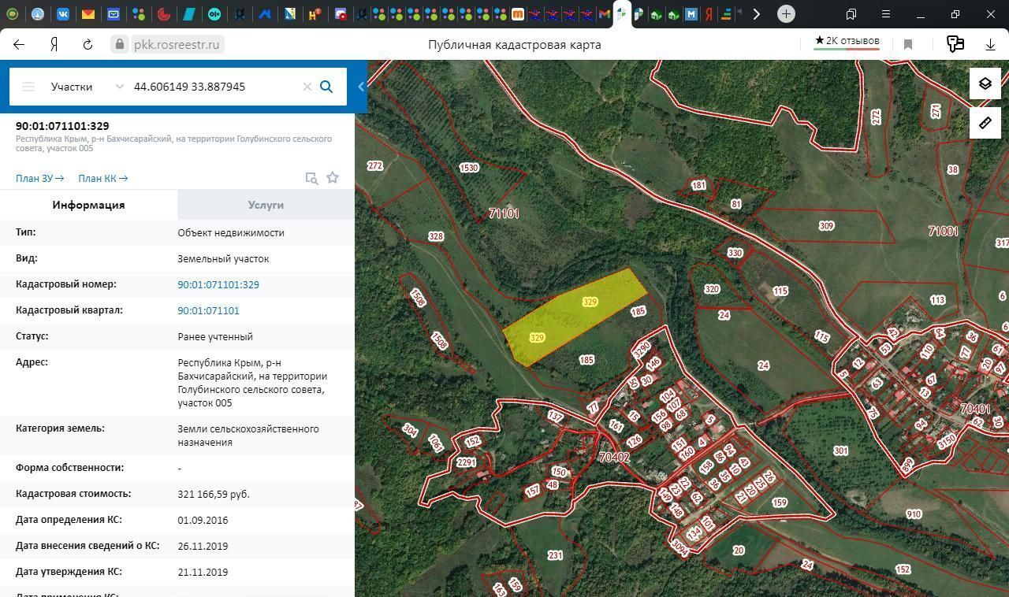The width and height of the screenshot is (1009, 597).
Task: Click the map parcel labeled 320
Action: click(712, 289)
